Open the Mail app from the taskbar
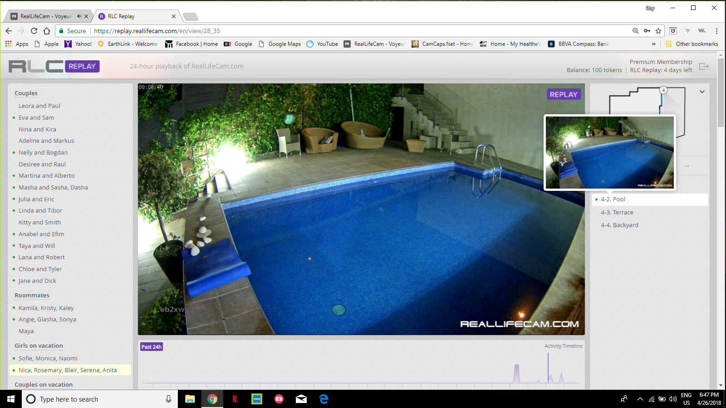The width and height of the screenshot is (726, 408). pos(301,399)
